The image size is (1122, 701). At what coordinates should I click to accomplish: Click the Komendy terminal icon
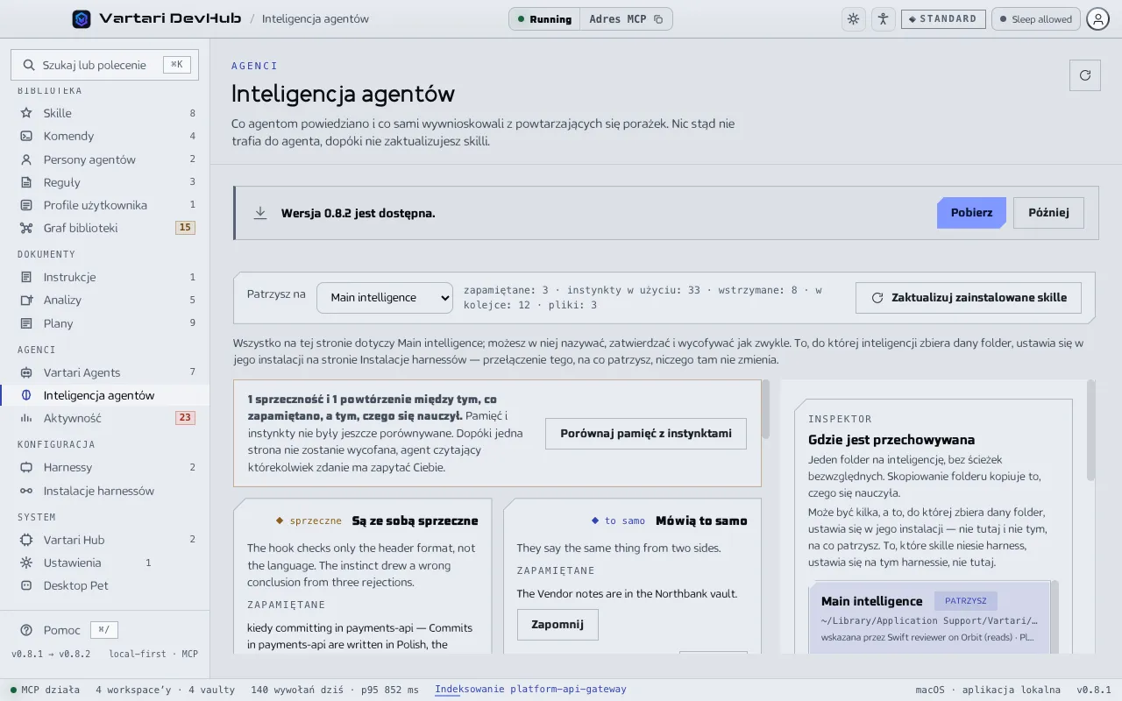coord(26,136)
